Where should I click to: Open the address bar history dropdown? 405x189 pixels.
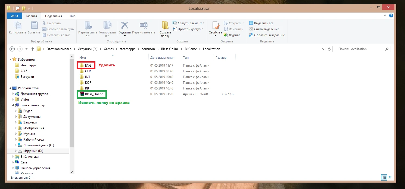[323, 49]
